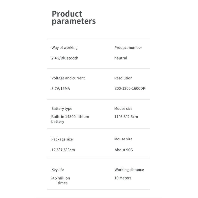The width and height of the screenshot is (198, 198).
Task: Select the "Battery type" label
Action: (x=62, y=109)
